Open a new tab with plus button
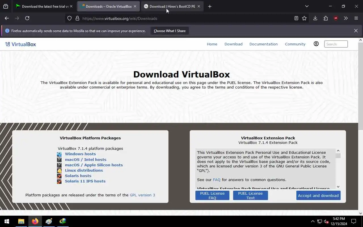 point(210,6)
